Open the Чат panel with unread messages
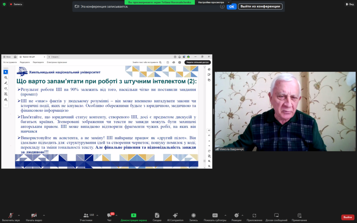Image resolution: width=357 pixels, height=223 pixels. [x=109, y=217]
